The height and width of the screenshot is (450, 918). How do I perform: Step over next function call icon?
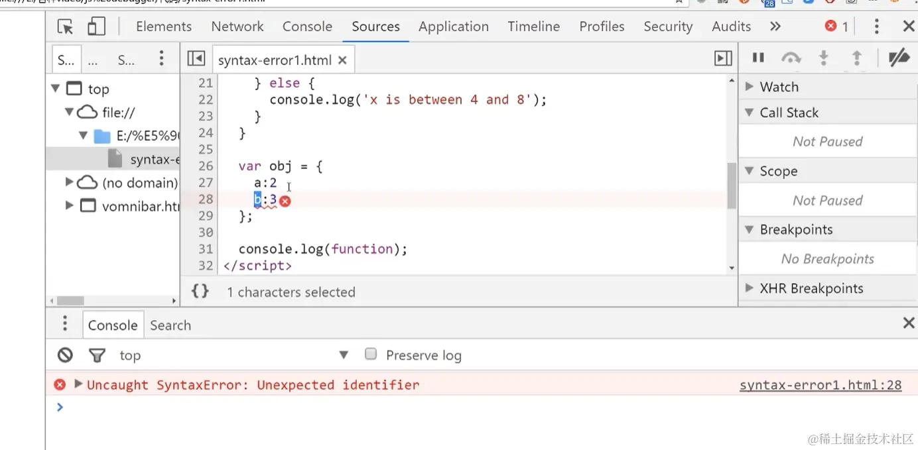(x=791, y=58)
